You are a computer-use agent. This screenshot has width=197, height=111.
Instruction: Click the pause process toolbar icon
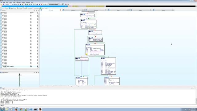tap(46, 4)
